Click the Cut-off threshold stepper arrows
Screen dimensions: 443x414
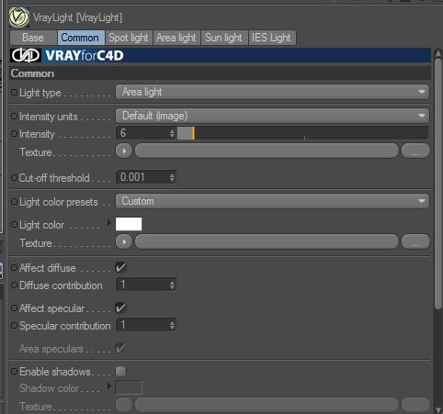[x=172, y=177]
